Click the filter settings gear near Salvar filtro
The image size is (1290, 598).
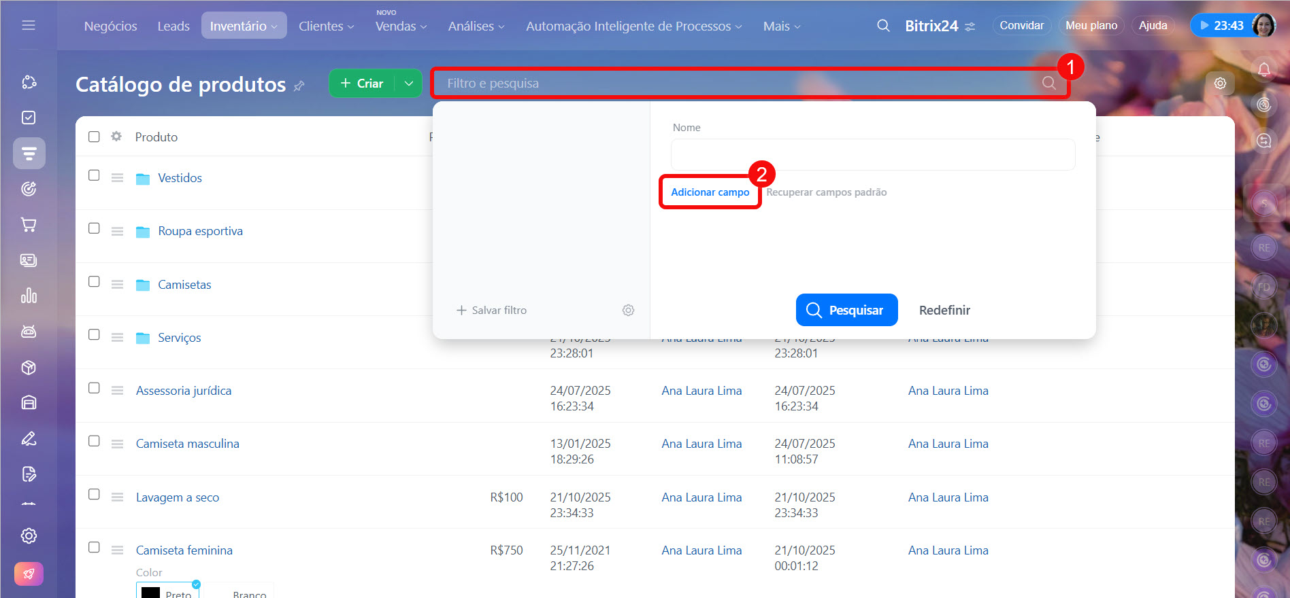tap(628, 310)
